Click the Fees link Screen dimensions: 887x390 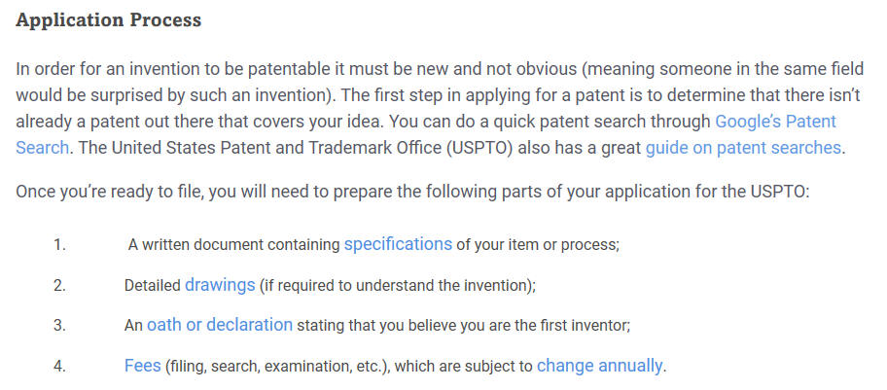[143, 366]
